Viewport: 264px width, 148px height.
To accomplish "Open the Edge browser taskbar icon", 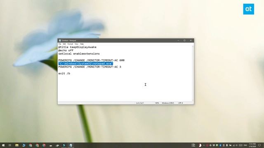I will 24,145.
